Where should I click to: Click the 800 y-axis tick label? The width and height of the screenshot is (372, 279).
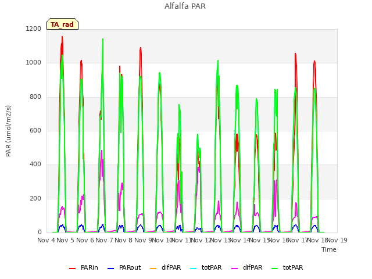click(35, 97)
